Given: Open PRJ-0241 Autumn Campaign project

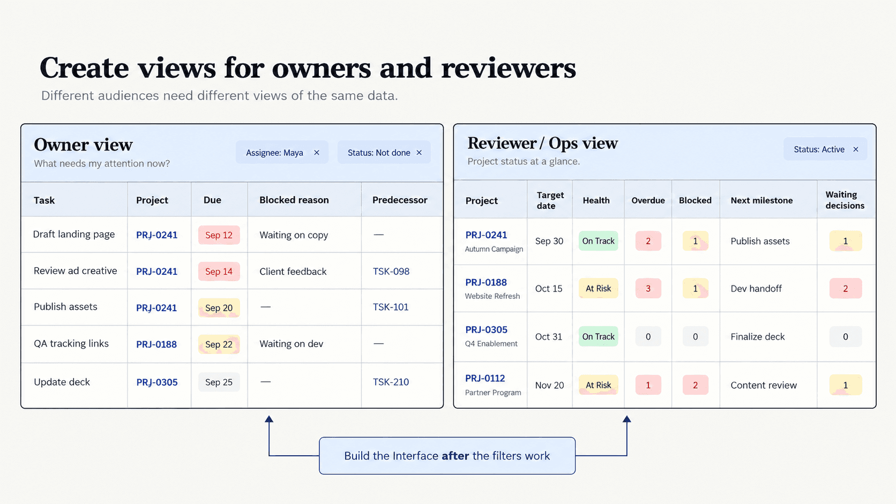Looking at the screenshot, I should point(486,235).
